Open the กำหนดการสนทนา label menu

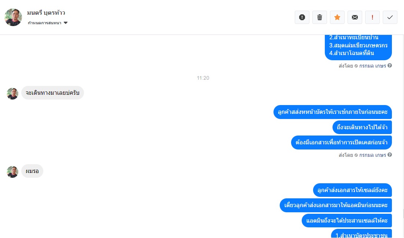point(45,23)
